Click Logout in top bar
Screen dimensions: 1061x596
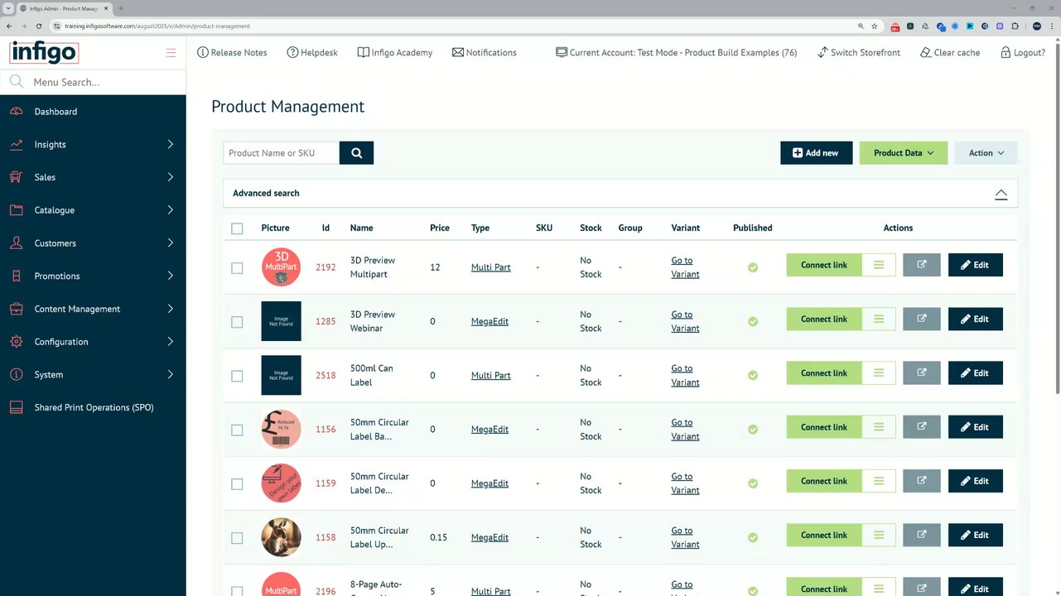pyautogui.click(x=1023, y=52)
